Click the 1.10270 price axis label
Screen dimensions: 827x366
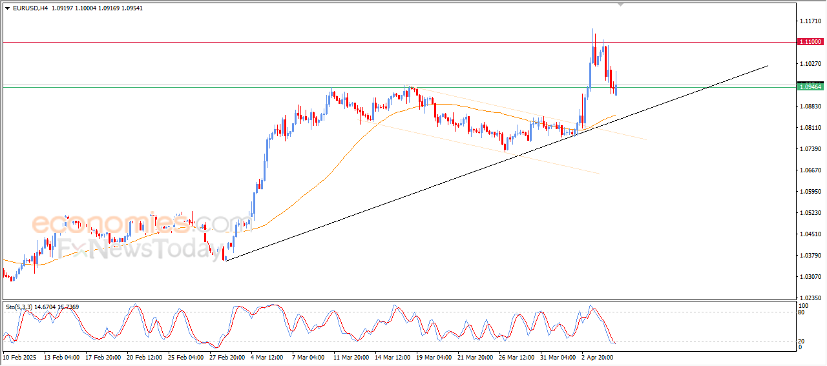click(x=810, y=64)
